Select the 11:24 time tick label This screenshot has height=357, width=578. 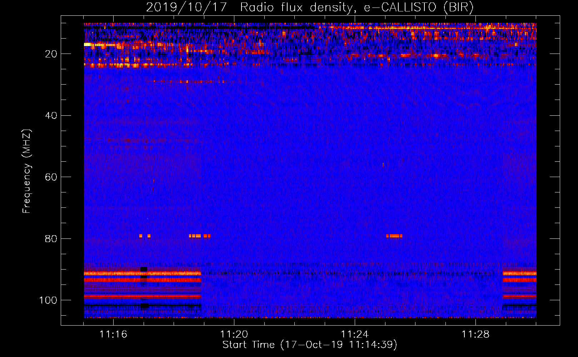pyautogui.click(x=355, y=334)
